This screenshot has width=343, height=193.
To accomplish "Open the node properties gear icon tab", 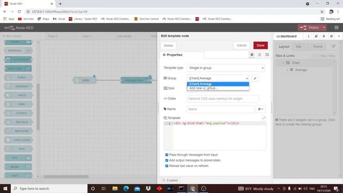I will [252, 55].
